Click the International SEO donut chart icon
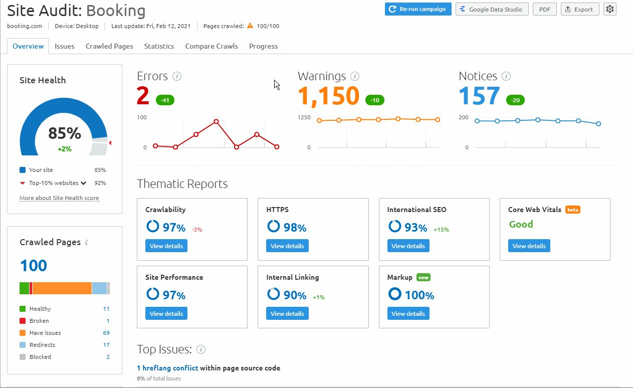Screen dimensions: 633x388 pyautogui.click(x=394, y=227)
